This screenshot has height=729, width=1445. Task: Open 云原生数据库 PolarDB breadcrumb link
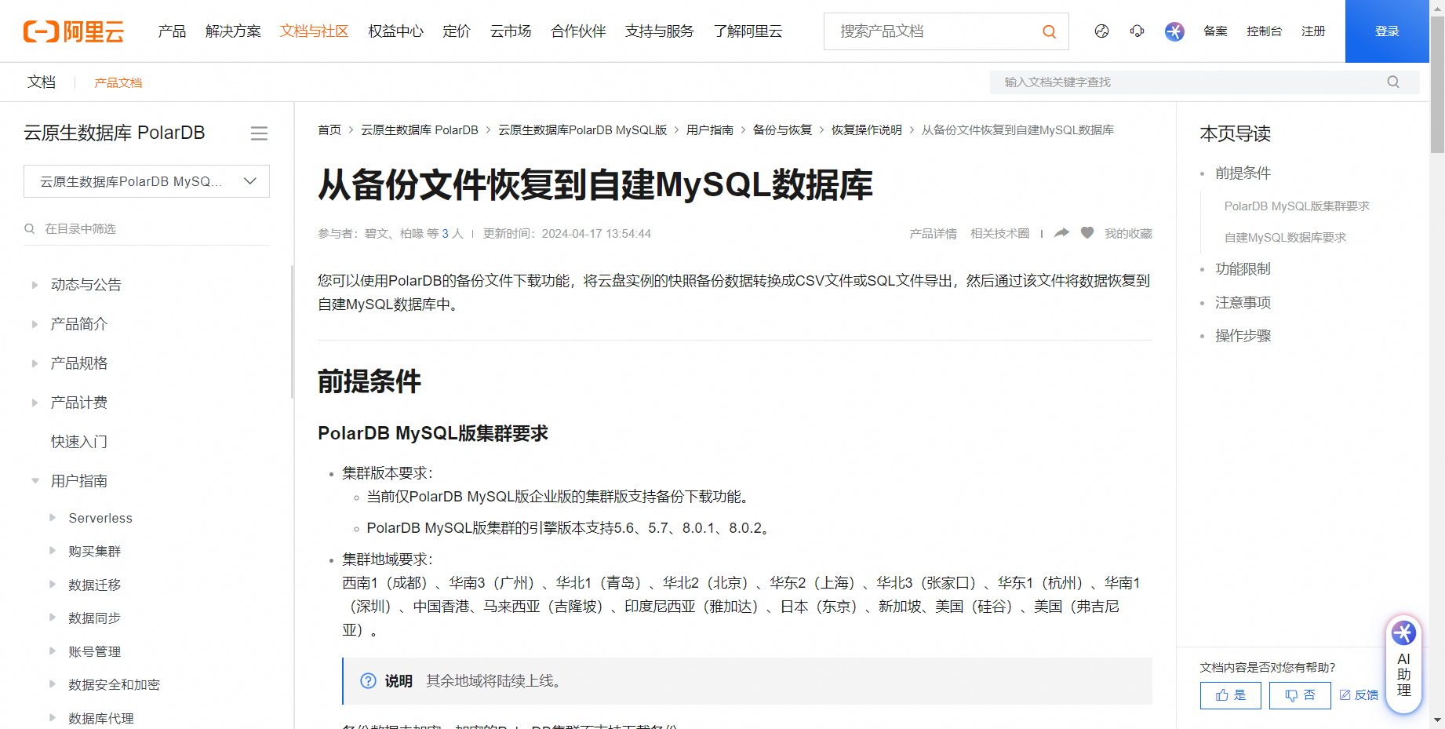[x=420, y=130]
